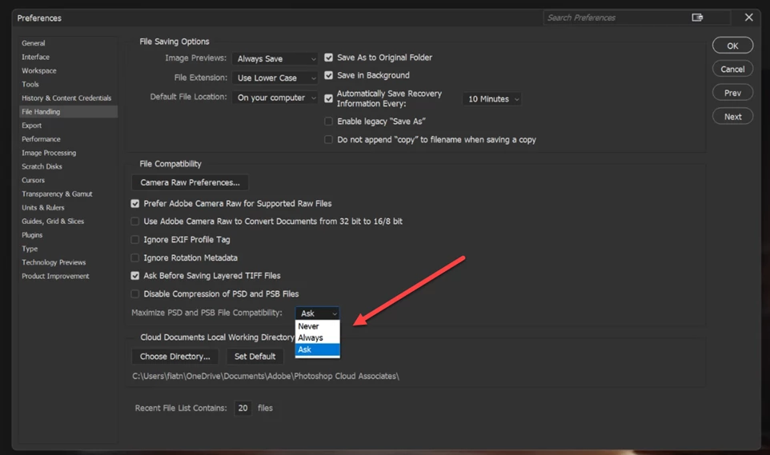Image resolution: width=770 pixels, height=455 pixels.
Task: Enable Use Adobe Camera Raw to Convert Documents
Action: [x=135, y=222]
